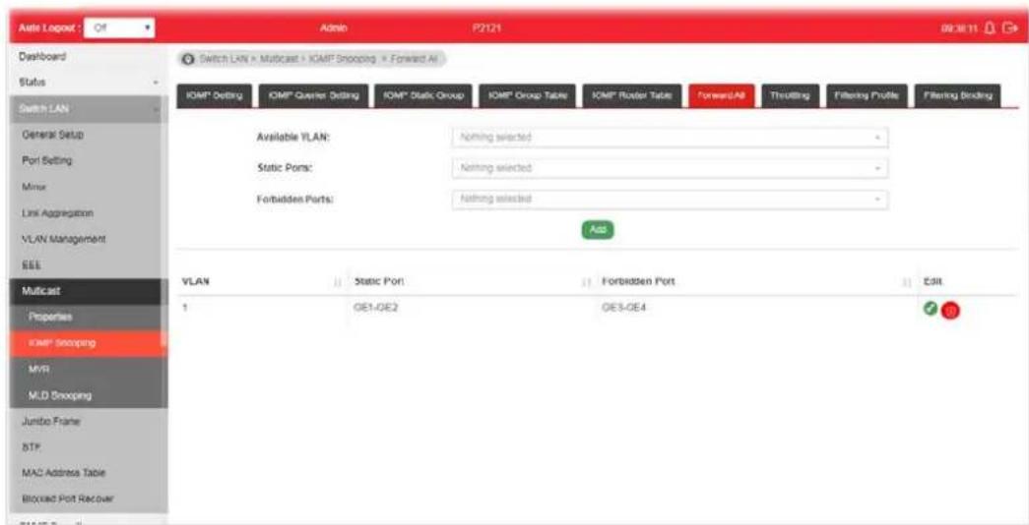
Task: Click Admin label in header
Action: (334, 29)
